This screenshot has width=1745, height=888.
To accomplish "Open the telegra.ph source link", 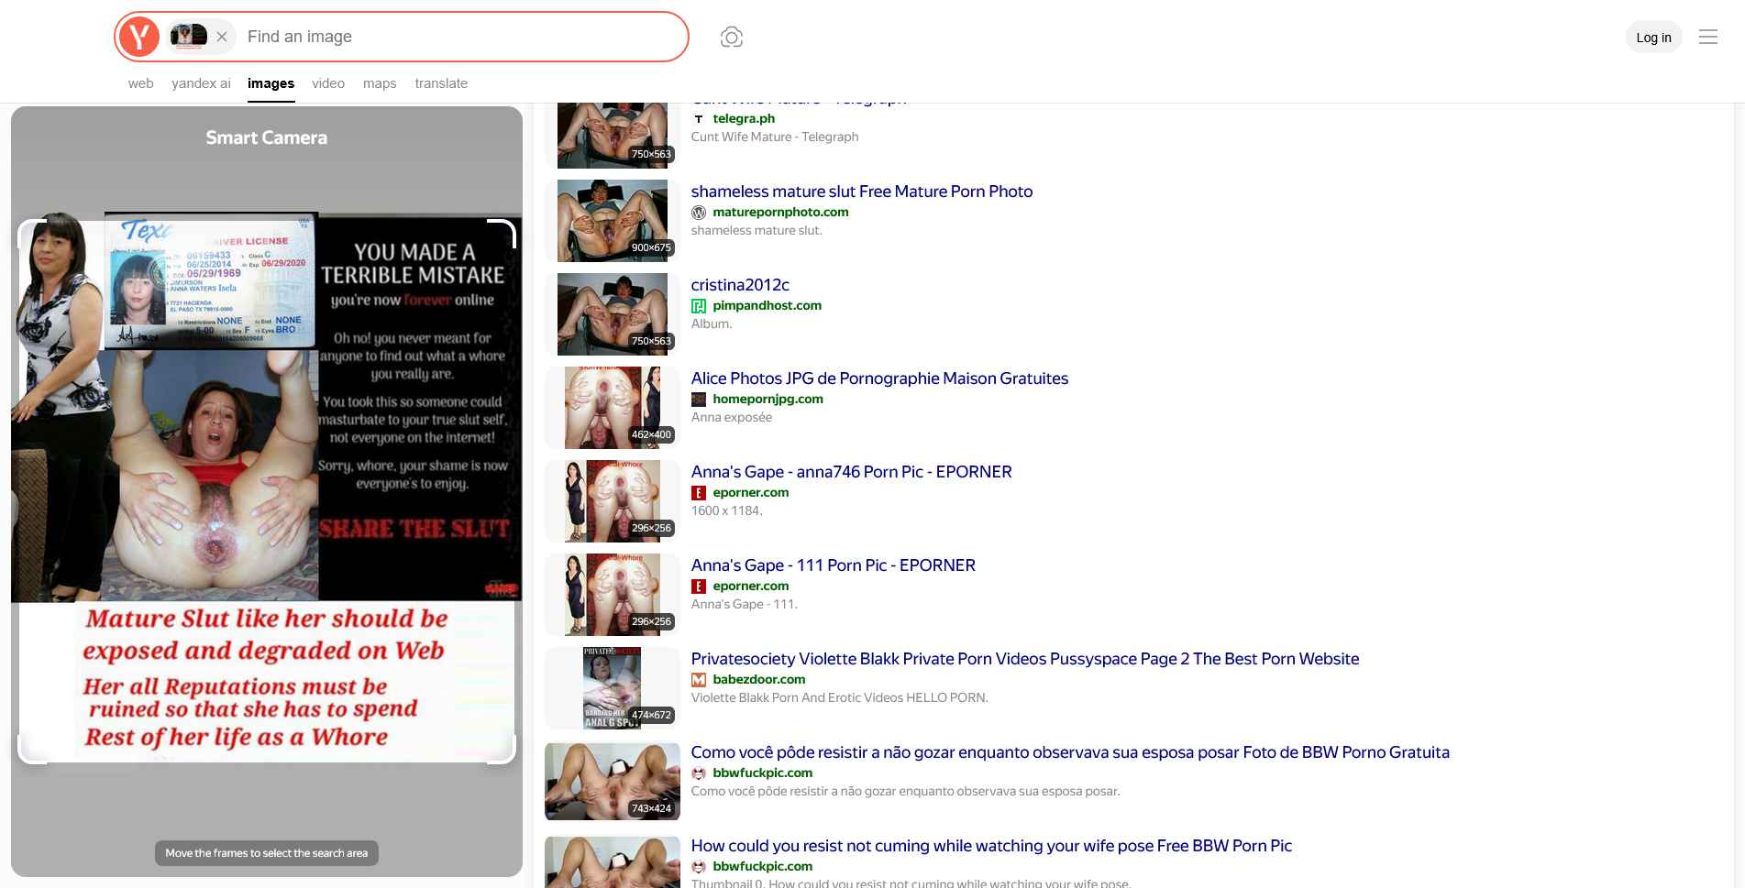I will pyautogui.click(x=744, y=119).
